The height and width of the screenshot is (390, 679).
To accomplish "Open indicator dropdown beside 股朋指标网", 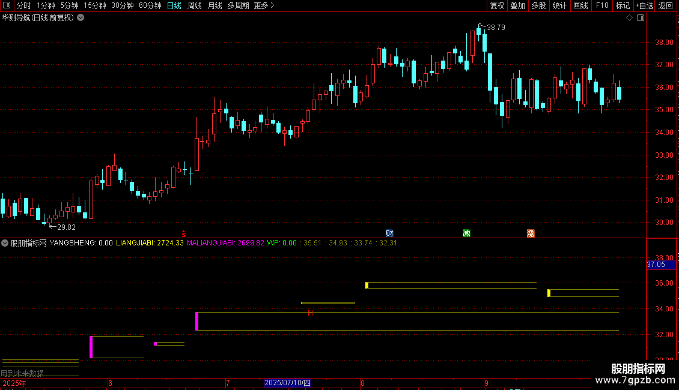I will tap(5, 243).
